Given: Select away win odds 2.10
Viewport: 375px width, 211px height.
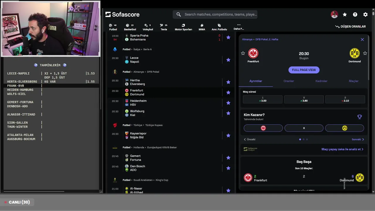Looking at the screenshot, I should coord(345,99).
